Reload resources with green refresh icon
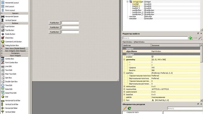Image resolution: width=203 pixels, height=114 pixels. (x=129, y=108)
